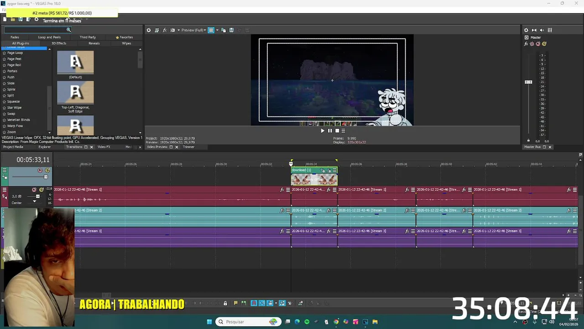The height and width of the screenshot is (329, 584).
Task: Open external monitor preview icon
Action: point(156,30)
